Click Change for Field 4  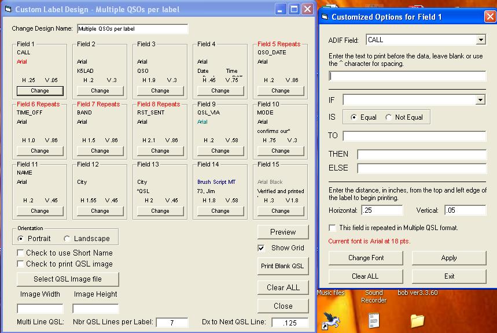click(220, 91)
